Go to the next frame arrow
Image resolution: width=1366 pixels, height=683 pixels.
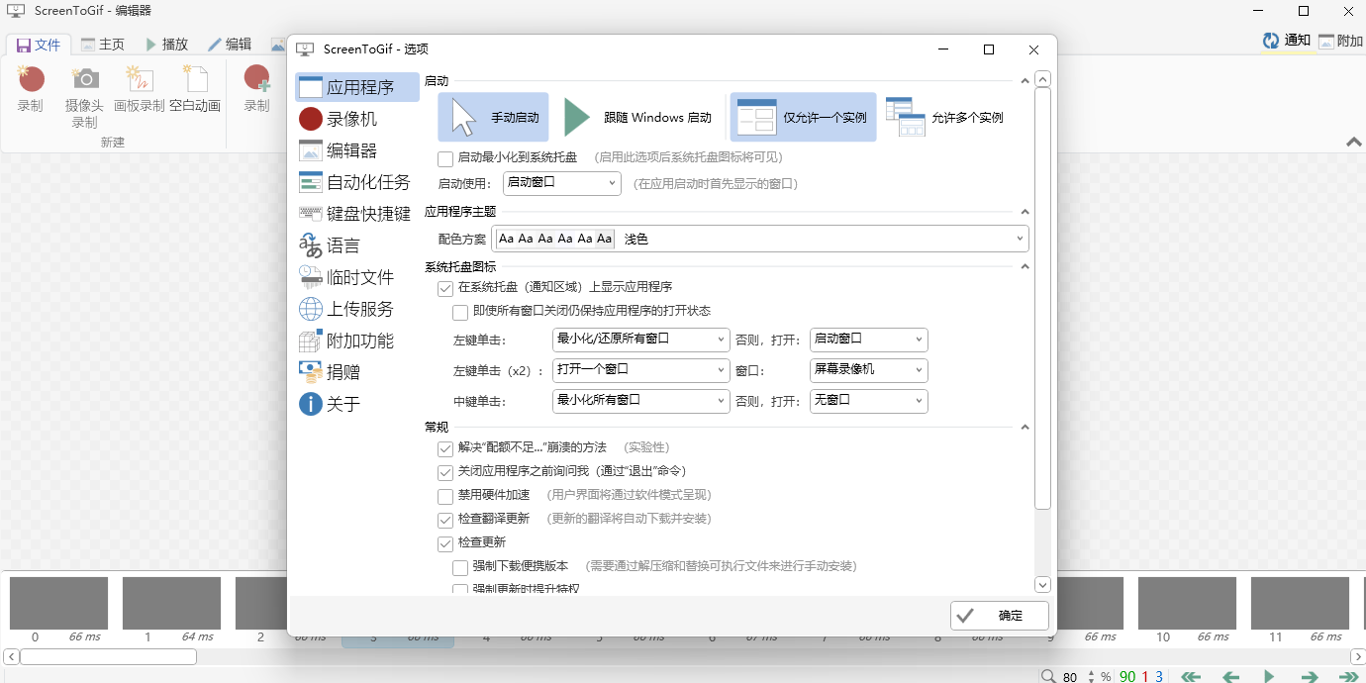(1309, 676)
